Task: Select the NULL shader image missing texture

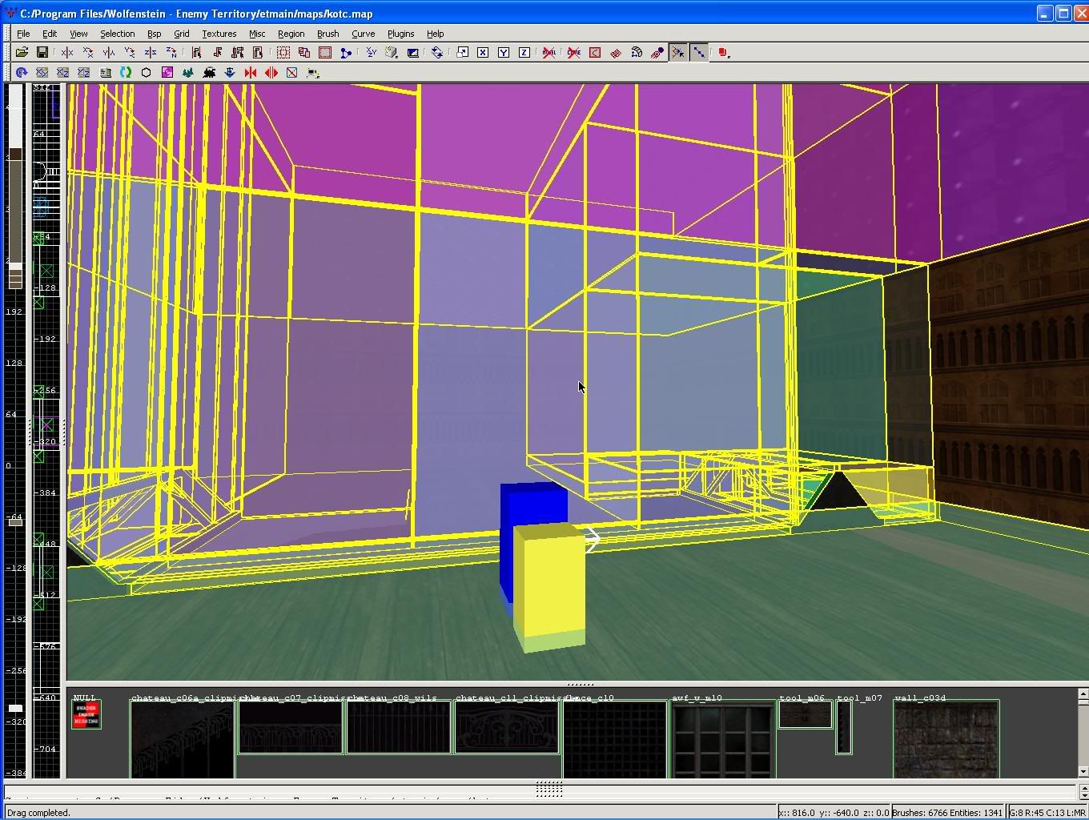Action: 86,714
